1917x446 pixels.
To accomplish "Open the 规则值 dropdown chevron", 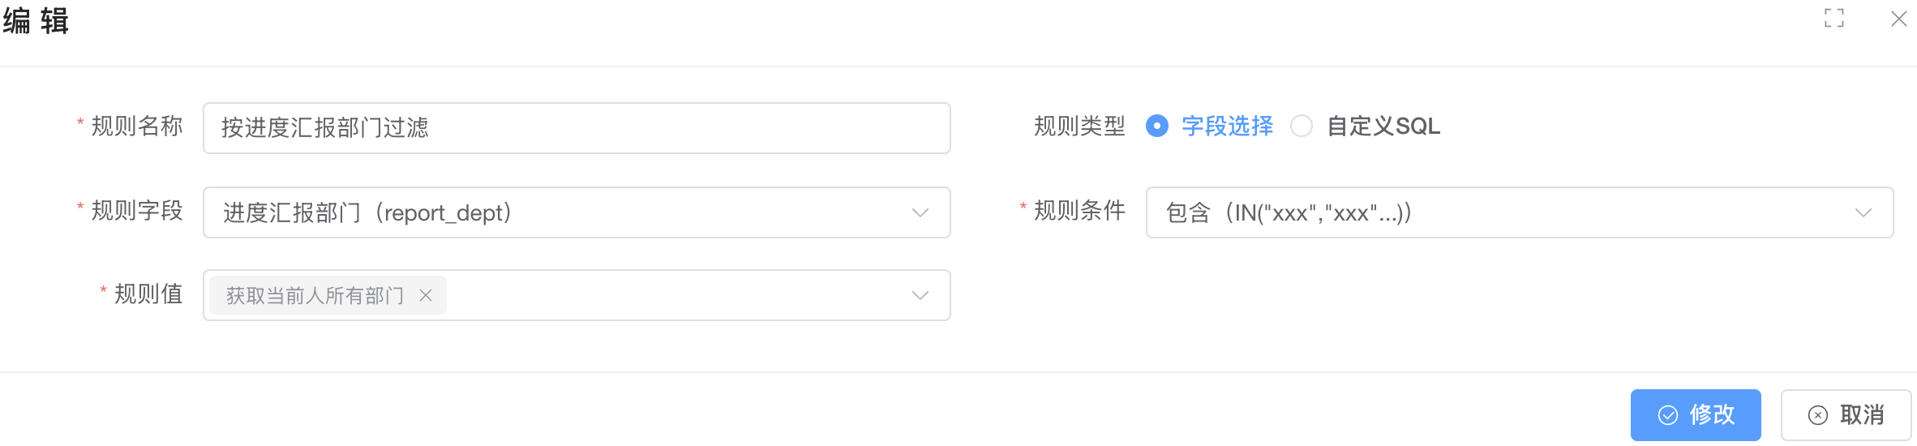I will [x=920, y=295].
